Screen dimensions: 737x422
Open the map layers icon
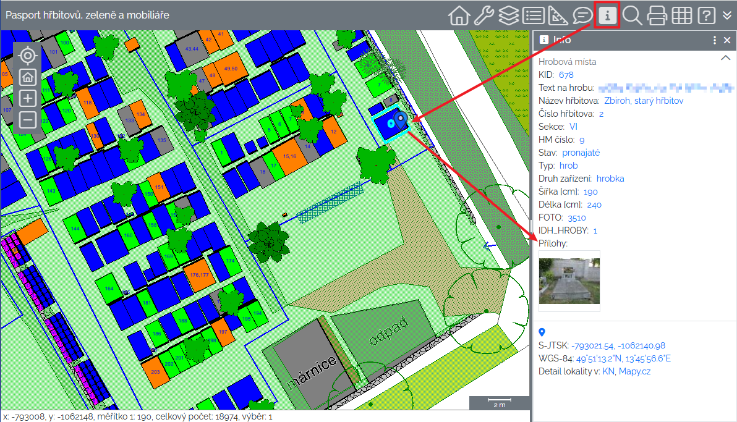[x=508, y=15]
